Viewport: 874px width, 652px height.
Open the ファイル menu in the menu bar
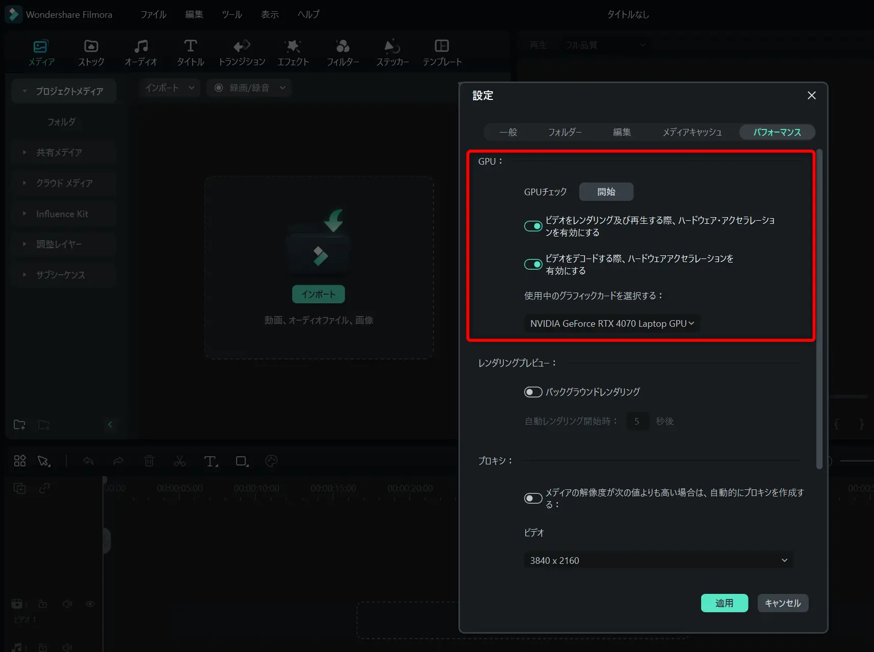153,14
